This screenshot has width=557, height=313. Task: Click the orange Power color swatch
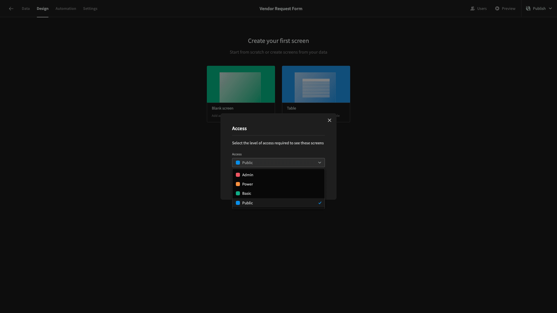click(x=238, y=184)
